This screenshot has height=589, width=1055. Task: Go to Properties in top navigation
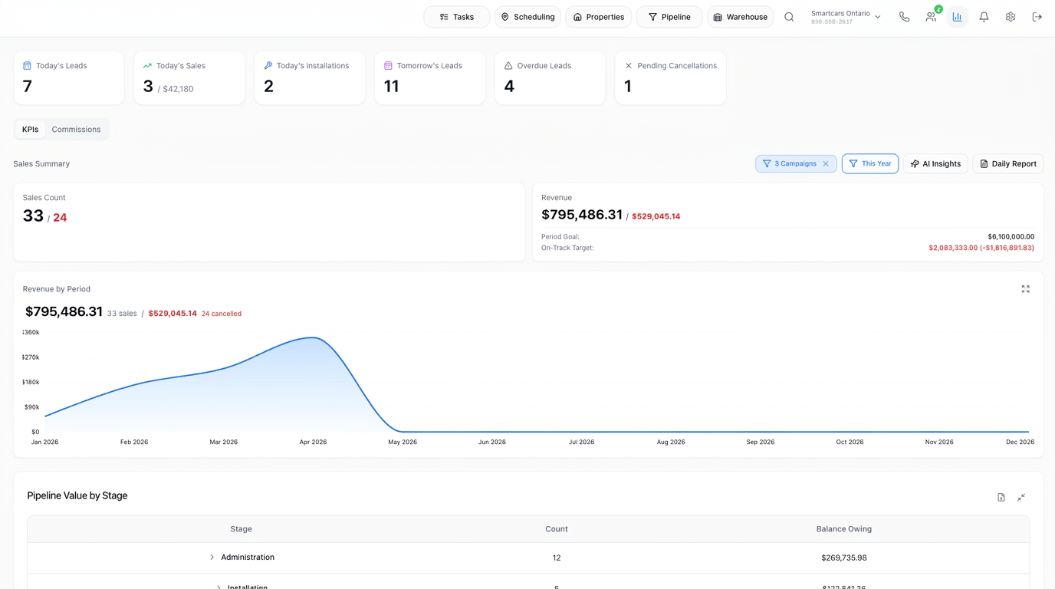click(599, 17)
